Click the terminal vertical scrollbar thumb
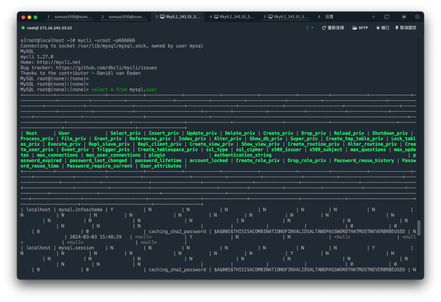This screenshot has width=441, height=302. click(x=419, y=228)
